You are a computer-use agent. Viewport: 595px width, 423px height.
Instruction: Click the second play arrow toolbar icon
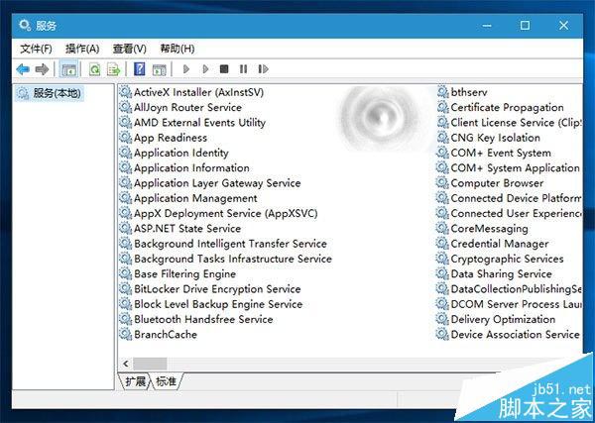pos(205,69)
